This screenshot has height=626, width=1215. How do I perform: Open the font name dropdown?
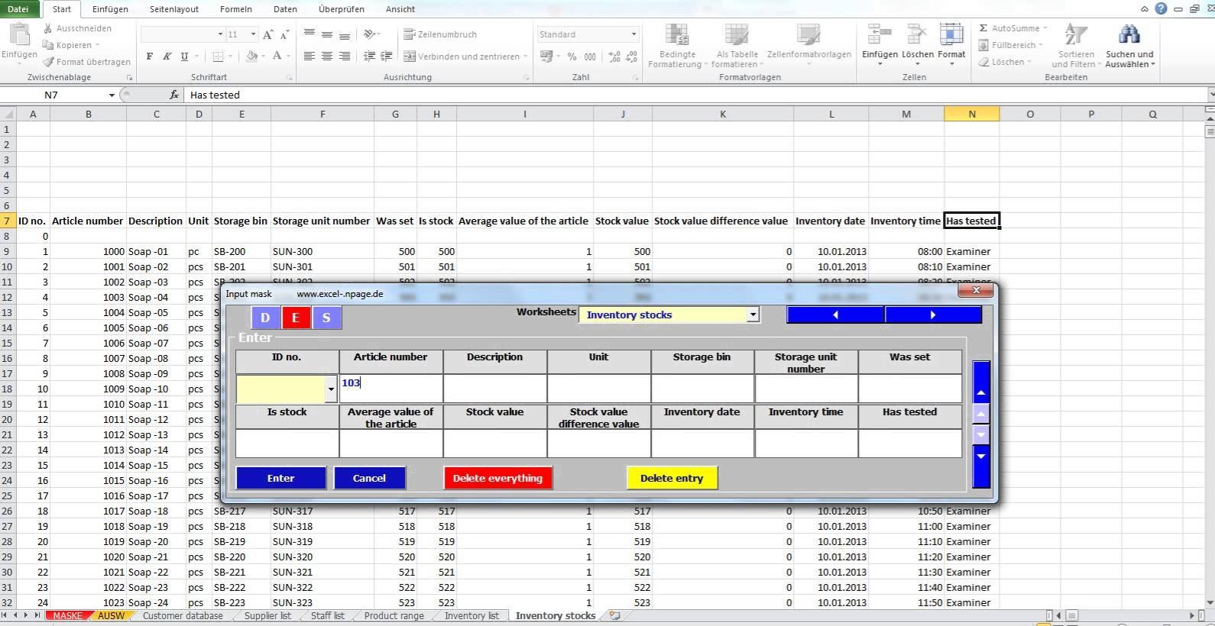click(x=220, y=34)
